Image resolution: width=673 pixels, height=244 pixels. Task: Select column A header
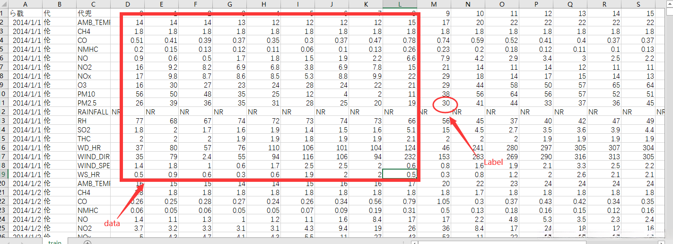(25, 4)
